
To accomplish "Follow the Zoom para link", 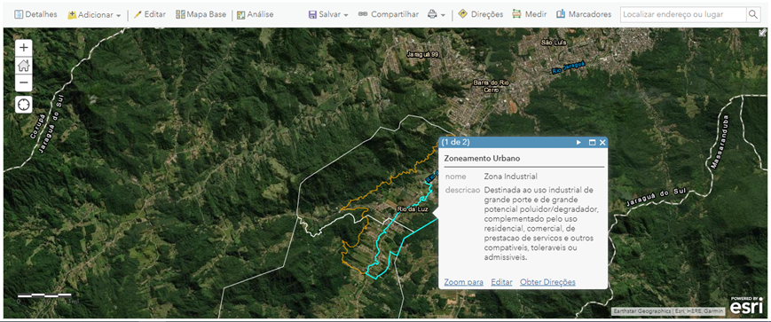I will 464,282.
